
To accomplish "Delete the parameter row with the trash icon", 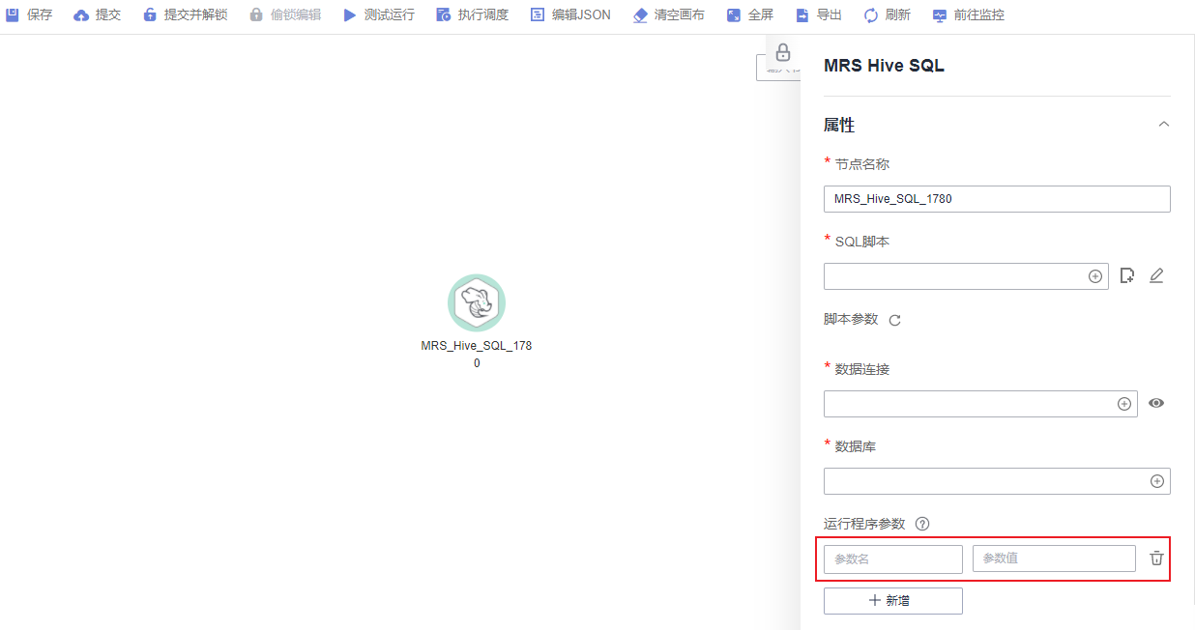I will [1156, 558].
